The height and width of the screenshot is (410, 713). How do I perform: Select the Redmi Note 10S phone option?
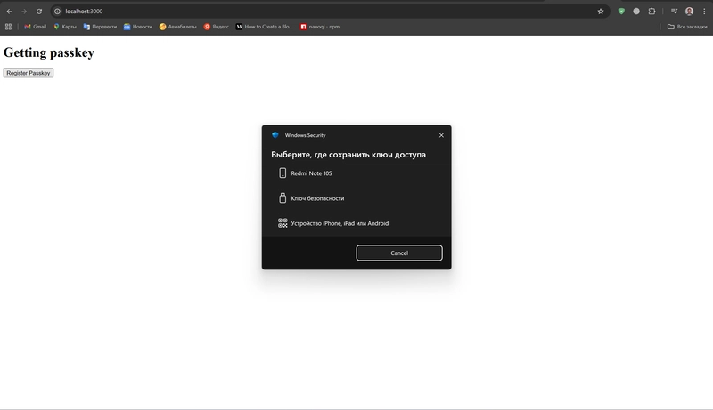pos(312,173)
